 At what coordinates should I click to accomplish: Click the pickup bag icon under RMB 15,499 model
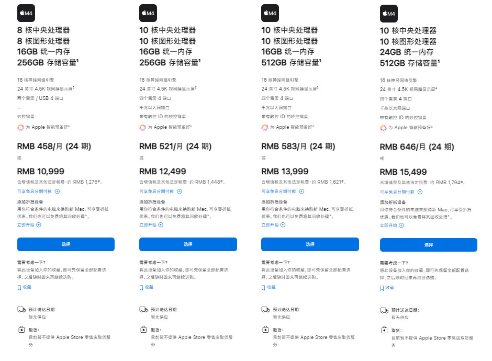coord(384,331)
